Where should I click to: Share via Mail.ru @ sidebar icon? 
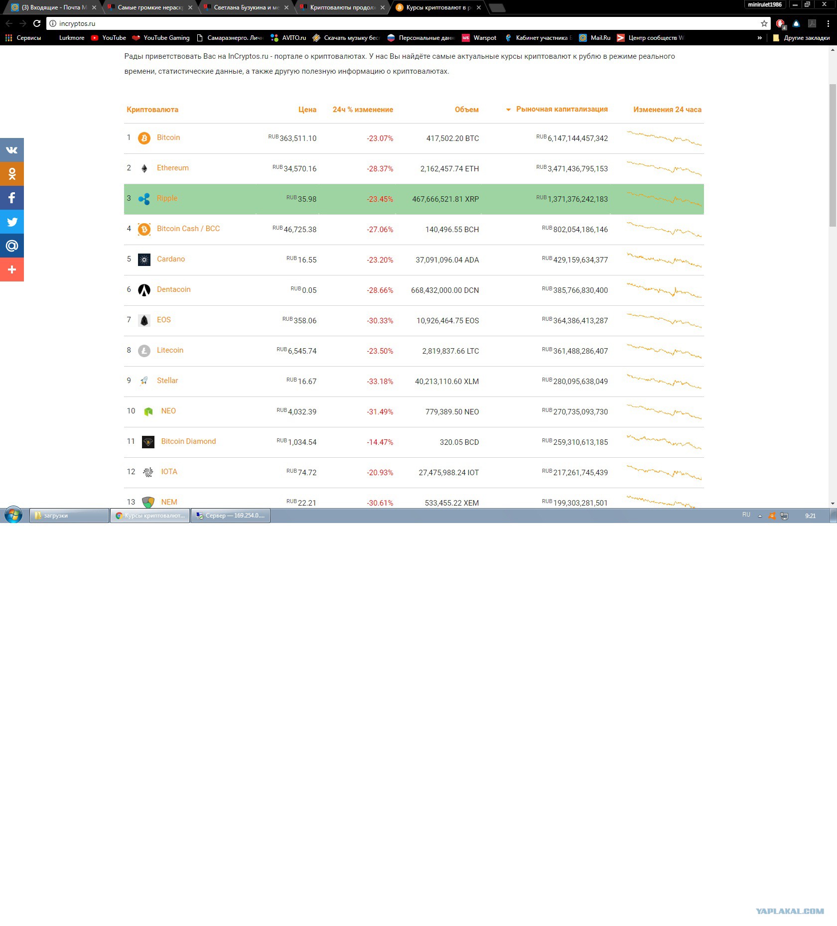[12, 246]
